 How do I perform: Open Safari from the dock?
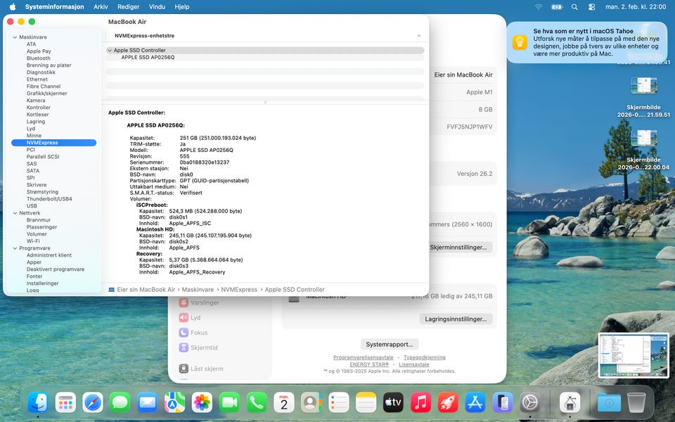pyautogui.click(x=93, y=402)
